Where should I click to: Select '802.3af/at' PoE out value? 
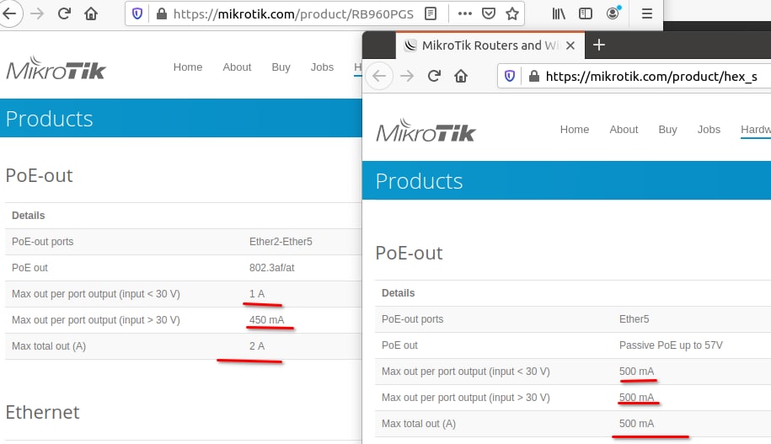tap(272, 267)
